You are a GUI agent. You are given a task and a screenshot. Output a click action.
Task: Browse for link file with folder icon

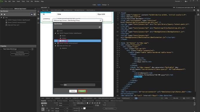[98, 105]
